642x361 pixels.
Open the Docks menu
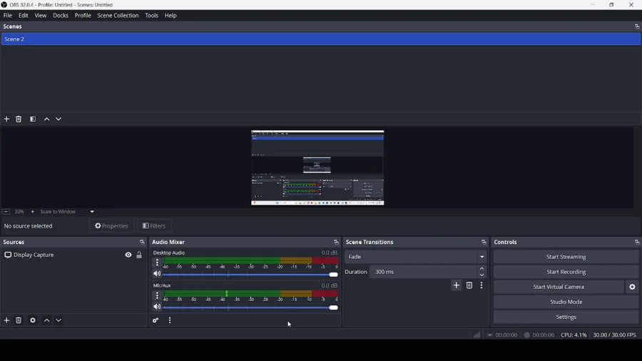tap(61, 16)
